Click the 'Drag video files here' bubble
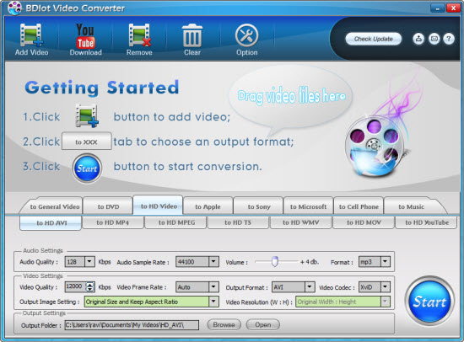The height and width of the screenshot is (342, 464). tap(292, 97)
